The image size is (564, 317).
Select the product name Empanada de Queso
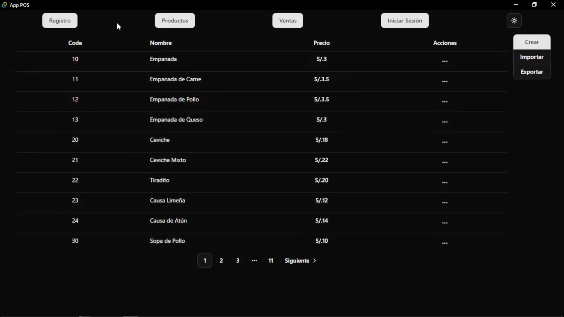tap(176, 120)
